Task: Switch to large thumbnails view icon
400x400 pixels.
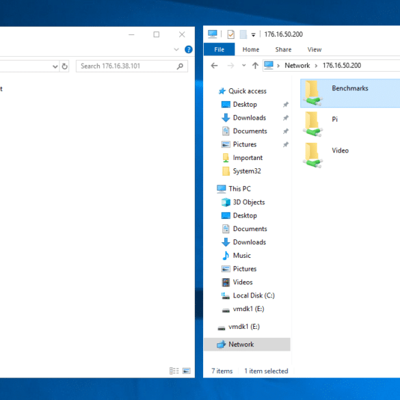Action: (187, 371)
